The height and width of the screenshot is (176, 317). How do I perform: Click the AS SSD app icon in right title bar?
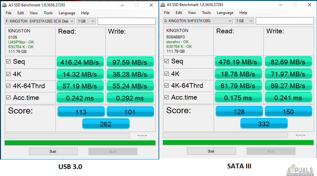tap(163, 4)
